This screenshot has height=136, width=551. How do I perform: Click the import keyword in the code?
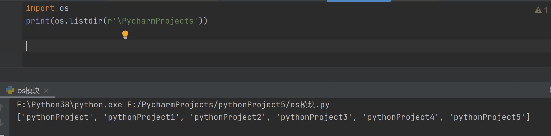pyautogui.click(x=40, y=8)
